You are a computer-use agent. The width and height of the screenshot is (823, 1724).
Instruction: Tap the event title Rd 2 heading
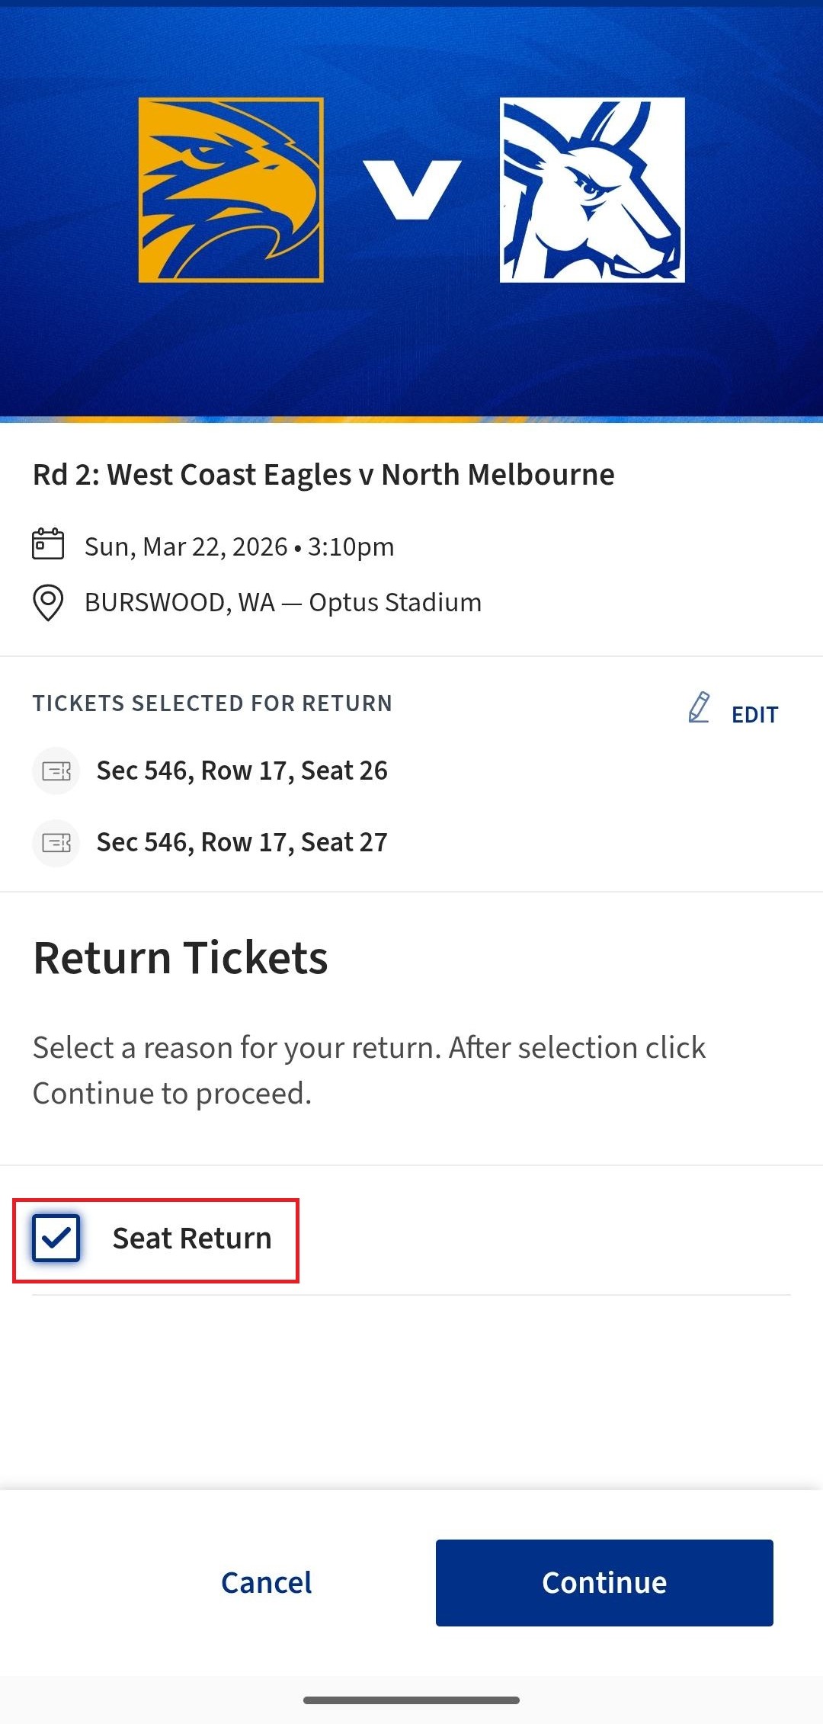click(323, 475)
